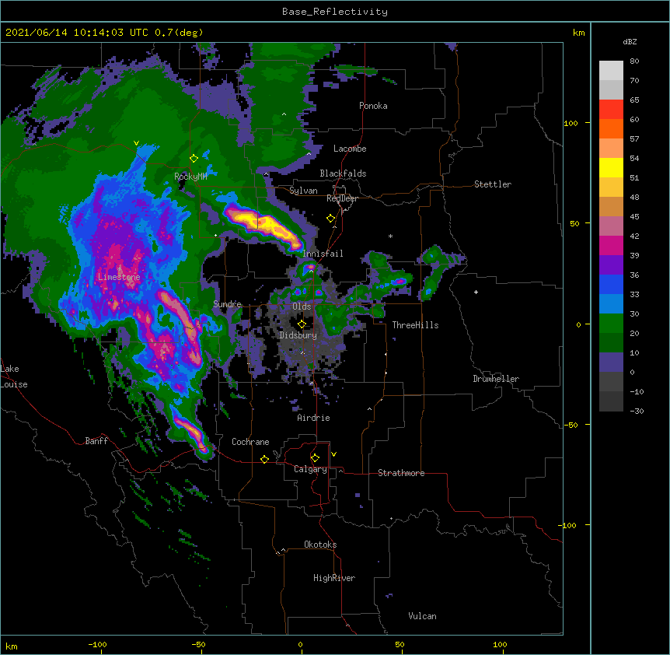Click the HighRiver label

point(334,578)
